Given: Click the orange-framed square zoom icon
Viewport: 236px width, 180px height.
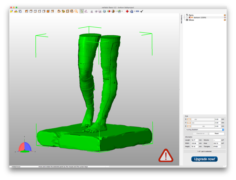Looking at the screenshot, I should [x=68, y=11].
